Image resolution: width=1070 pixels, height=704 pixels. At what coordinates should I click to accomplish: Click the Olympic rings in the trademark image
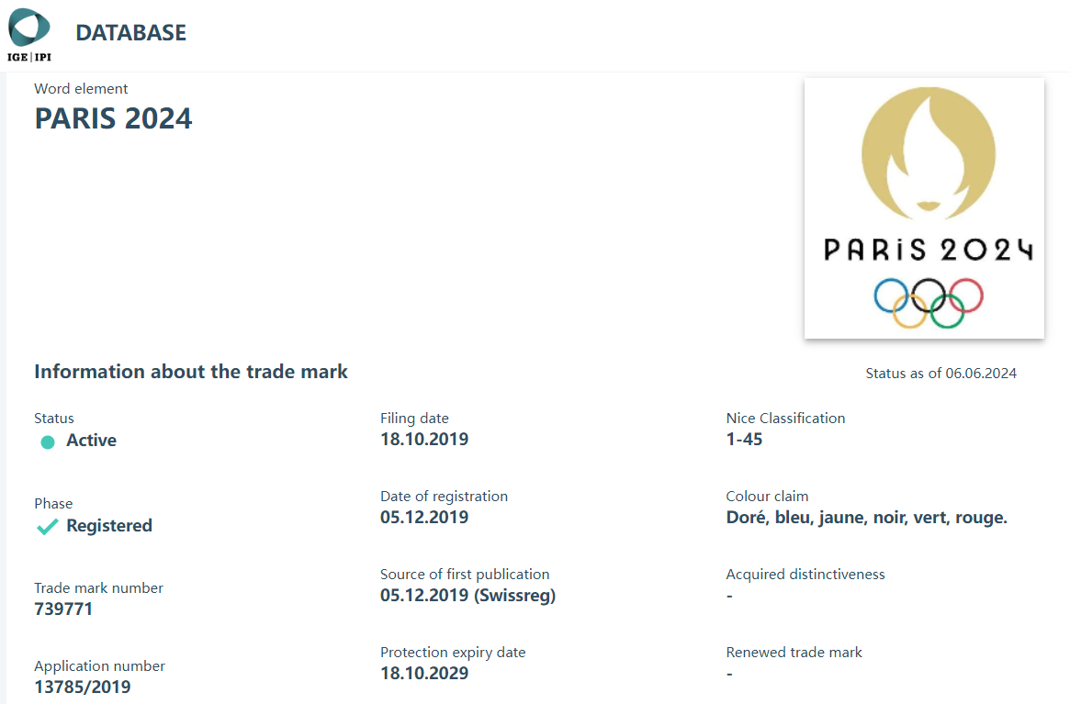click(928, 303)
